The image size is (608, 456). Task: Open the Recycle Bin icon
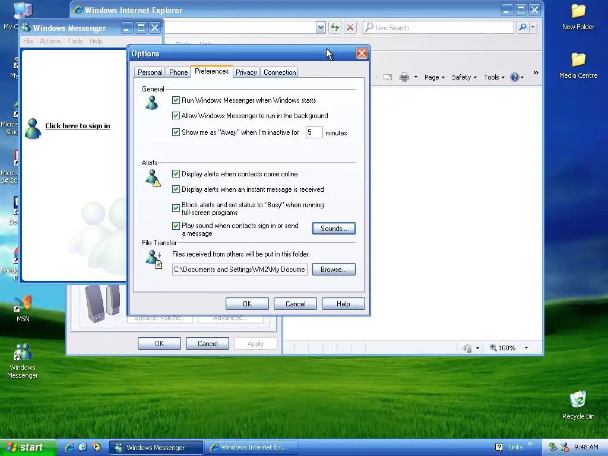point(578,405)
